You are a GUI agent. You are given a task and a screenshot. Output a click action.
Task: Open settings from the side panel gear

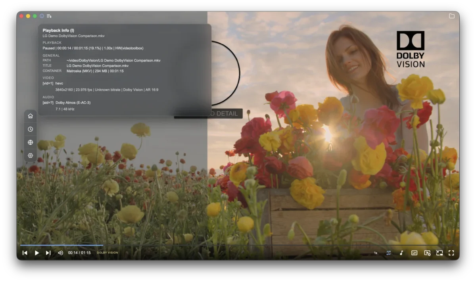[x=31, y=155]
